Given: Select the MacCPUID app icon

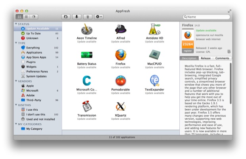Looking at the screenshot, I should (154, 55).
